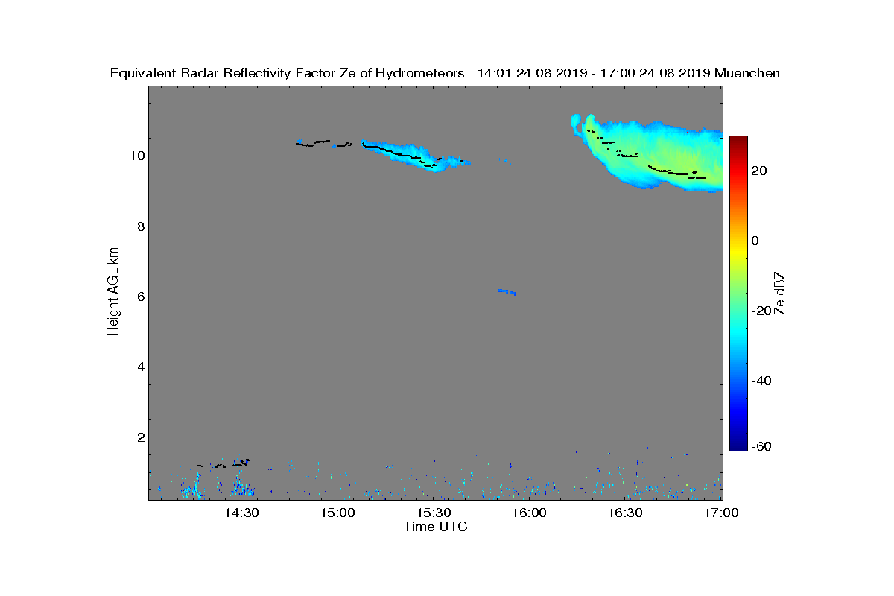Click the dark blue bottom of the colorbar
Screen dimensions: 894x596
pos(738,445)
